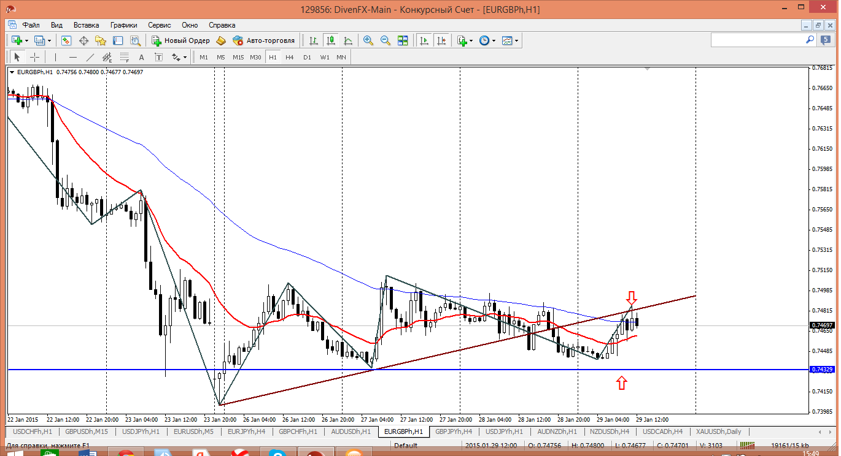Select the MN timeframe
The height and width of the screenshot is (456, 841).
(x=341, y=57)
